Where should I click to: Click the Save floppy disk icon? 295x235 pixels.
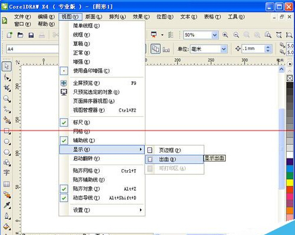[x=31, y=35]
